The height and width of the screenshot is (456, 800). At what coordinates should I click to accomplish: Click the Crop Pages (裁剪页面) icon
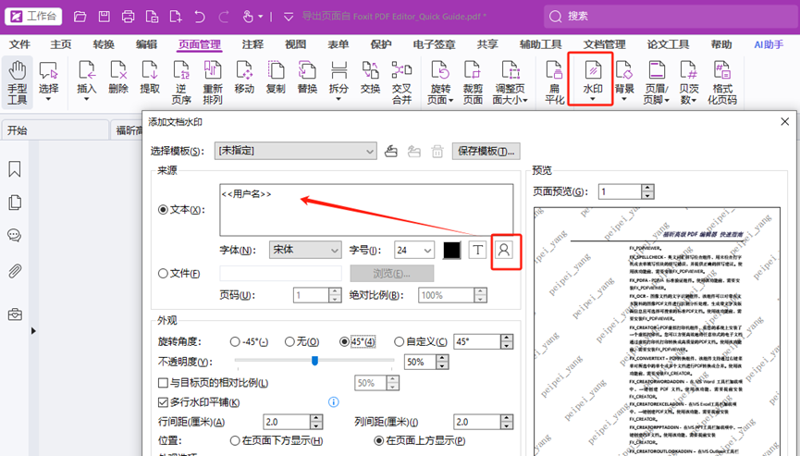pyautogui.click(x=473, y=81)
